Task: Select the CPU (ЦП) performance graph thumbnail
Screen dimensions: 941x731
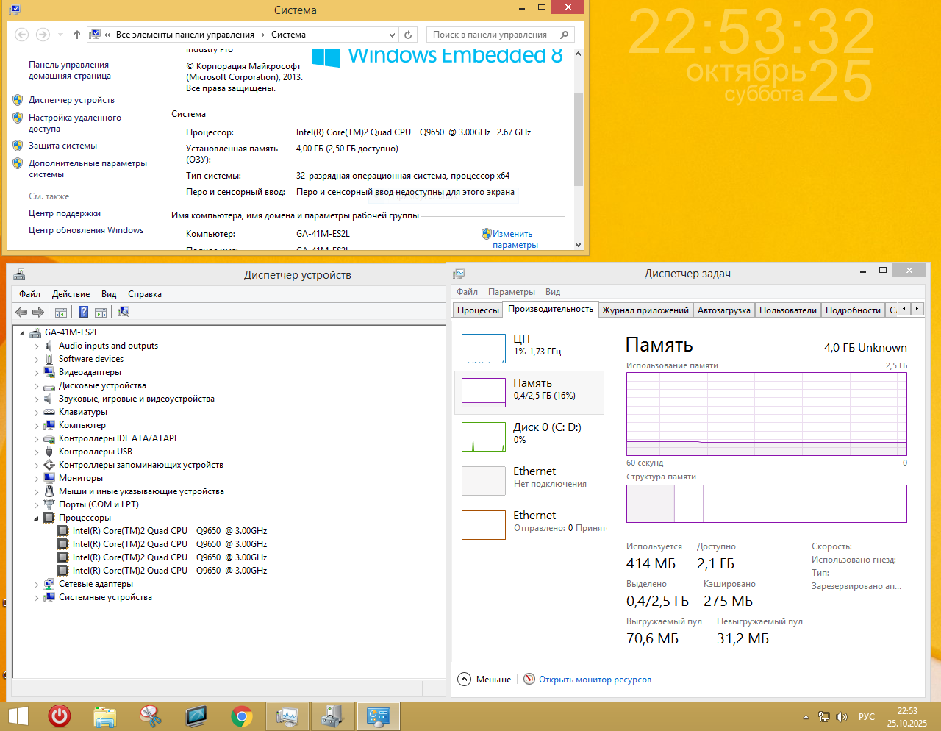Action: tap(483, 349)
